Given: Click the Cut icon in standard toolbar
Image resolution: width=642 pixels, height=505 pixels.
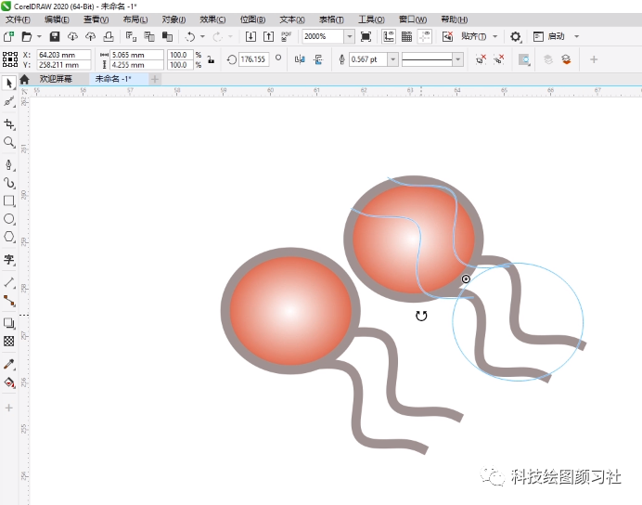Looking at the screenshot, I should pyautogui.click(x=131, y=36).
